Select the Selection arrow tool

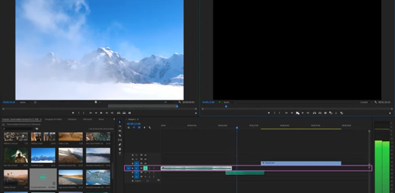point(120,122)
